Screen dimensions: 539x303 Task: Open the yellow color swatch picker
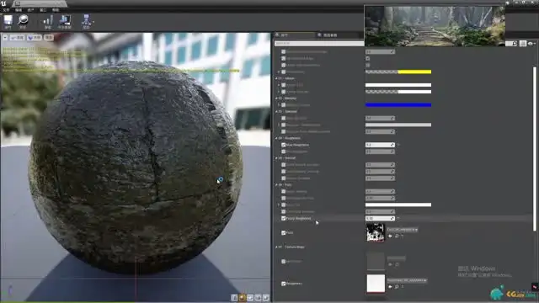coord(398,72)
